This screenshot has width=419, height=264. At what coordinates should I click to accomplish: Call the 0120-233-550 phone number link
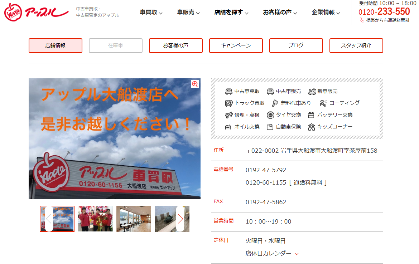384,11
